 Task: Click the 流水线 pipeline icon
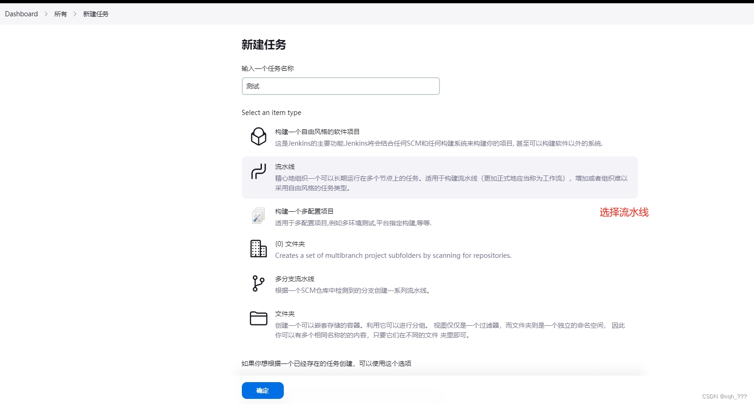(x=259, y=171)
